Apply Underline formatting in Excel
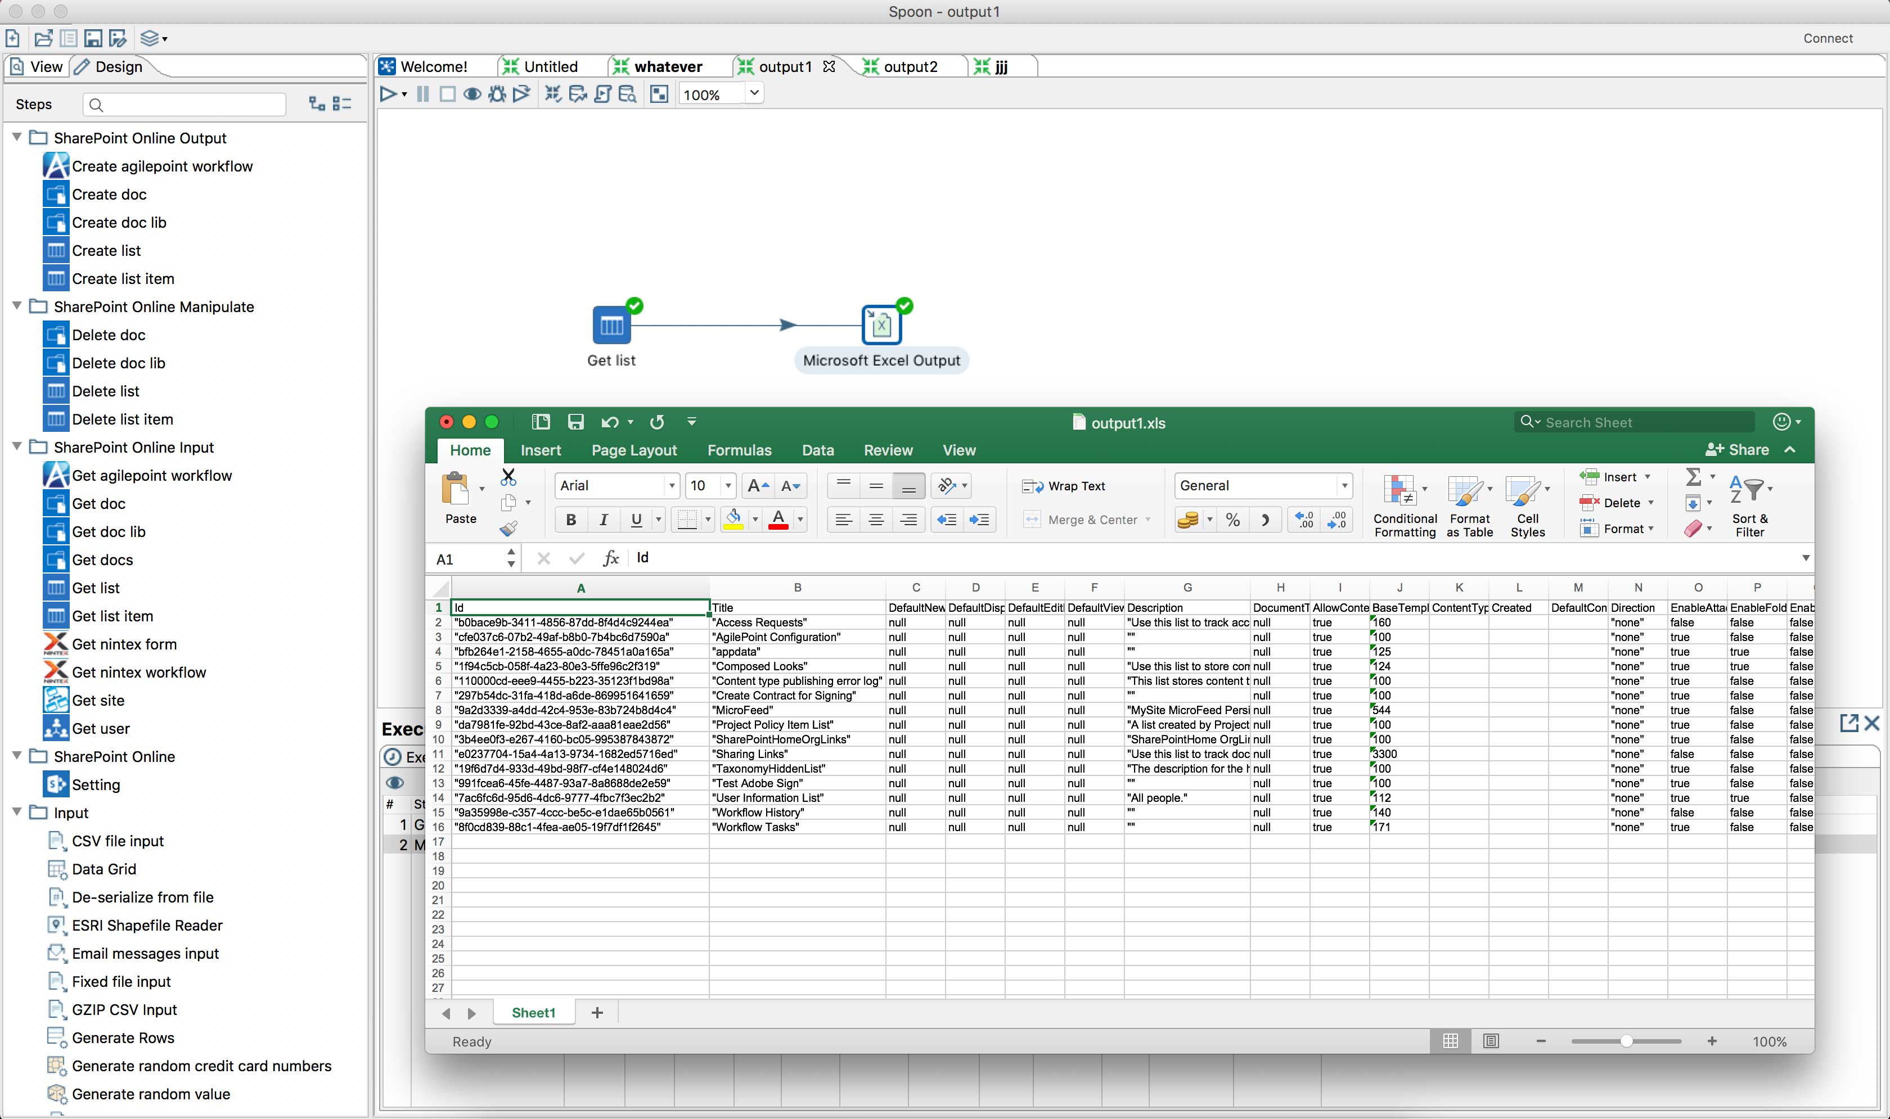 636,520
